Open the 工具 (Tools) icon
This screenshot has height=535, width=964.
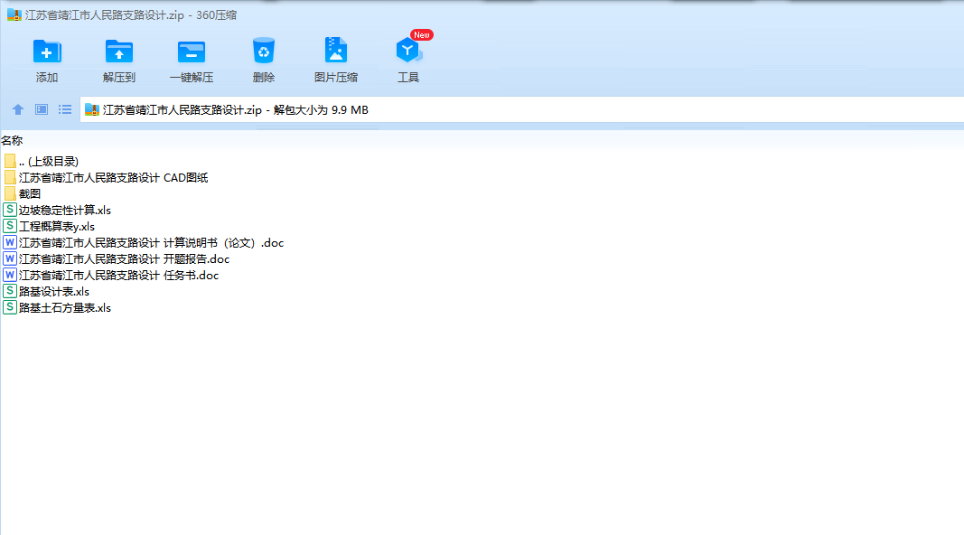point(408,51)
